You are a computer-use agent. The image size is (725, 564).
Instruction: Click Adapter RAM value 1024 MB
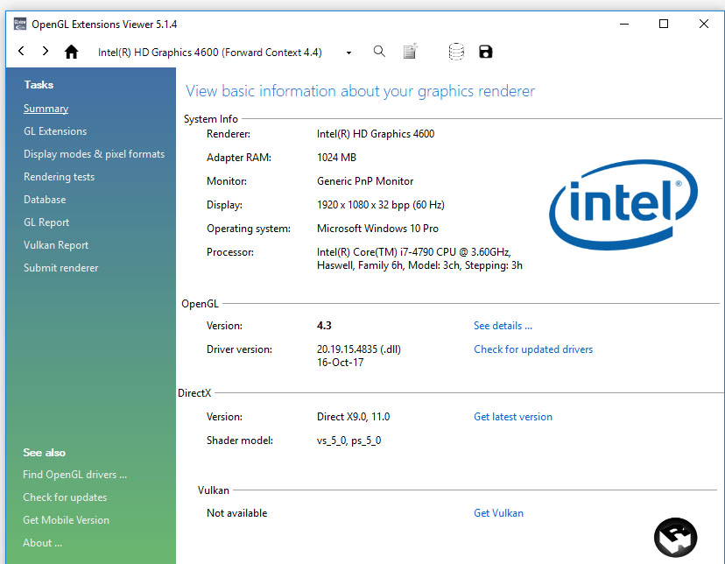tap(336, 158)
